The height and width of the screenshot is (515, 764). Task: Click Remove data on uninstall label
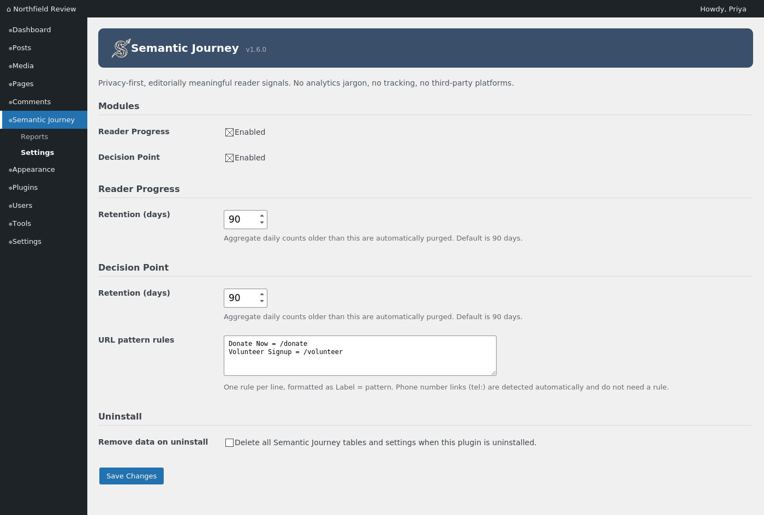tap(153, 442)
